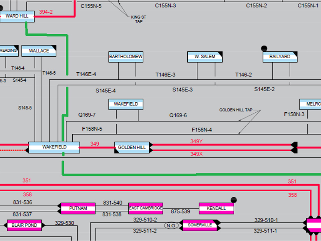Select the Q169-6 line label
The image size is (321, 241).
coord(178,115)
